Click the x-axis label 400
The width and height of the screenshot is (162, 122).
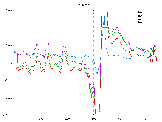120,119
